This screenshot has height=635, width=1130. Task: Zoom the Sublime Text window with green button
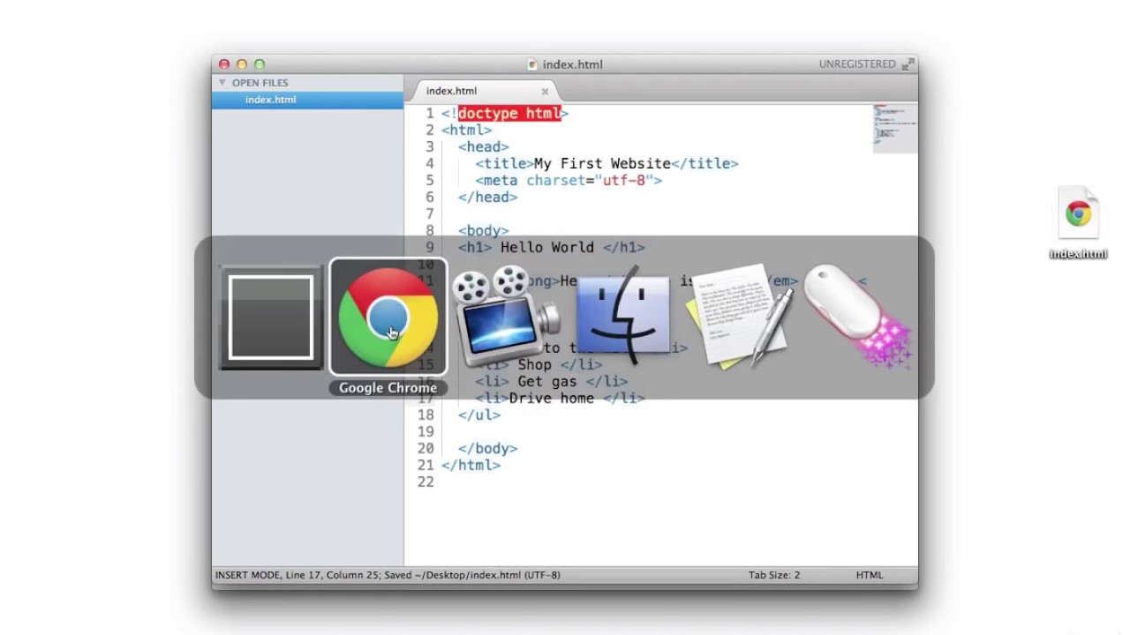(x=259, y=64)
